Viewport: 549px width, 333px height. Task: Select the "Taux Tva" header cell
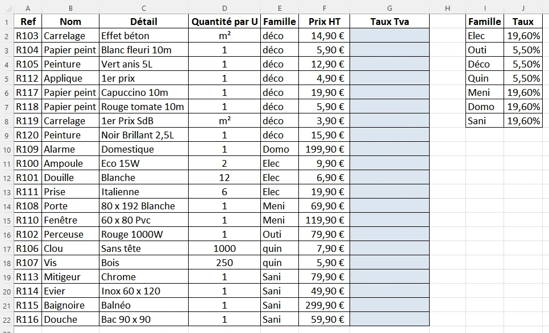click(389, 22)
